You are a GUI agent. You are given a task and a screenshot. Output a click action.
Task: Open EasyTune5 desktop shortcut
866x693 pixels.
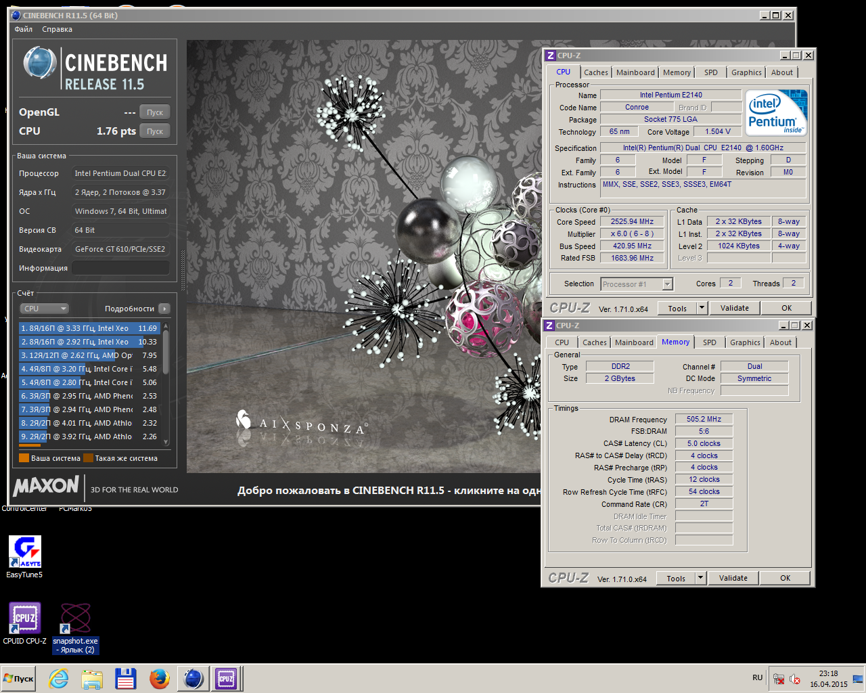point(24,557)
